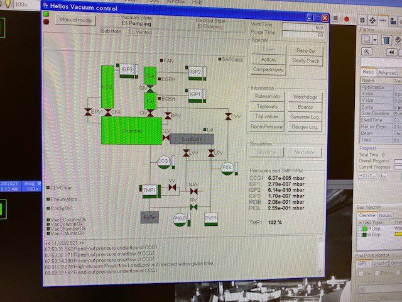Open Ruleset info
The image size is (402, 302).
pyautogui.click(x=267, y=96)
